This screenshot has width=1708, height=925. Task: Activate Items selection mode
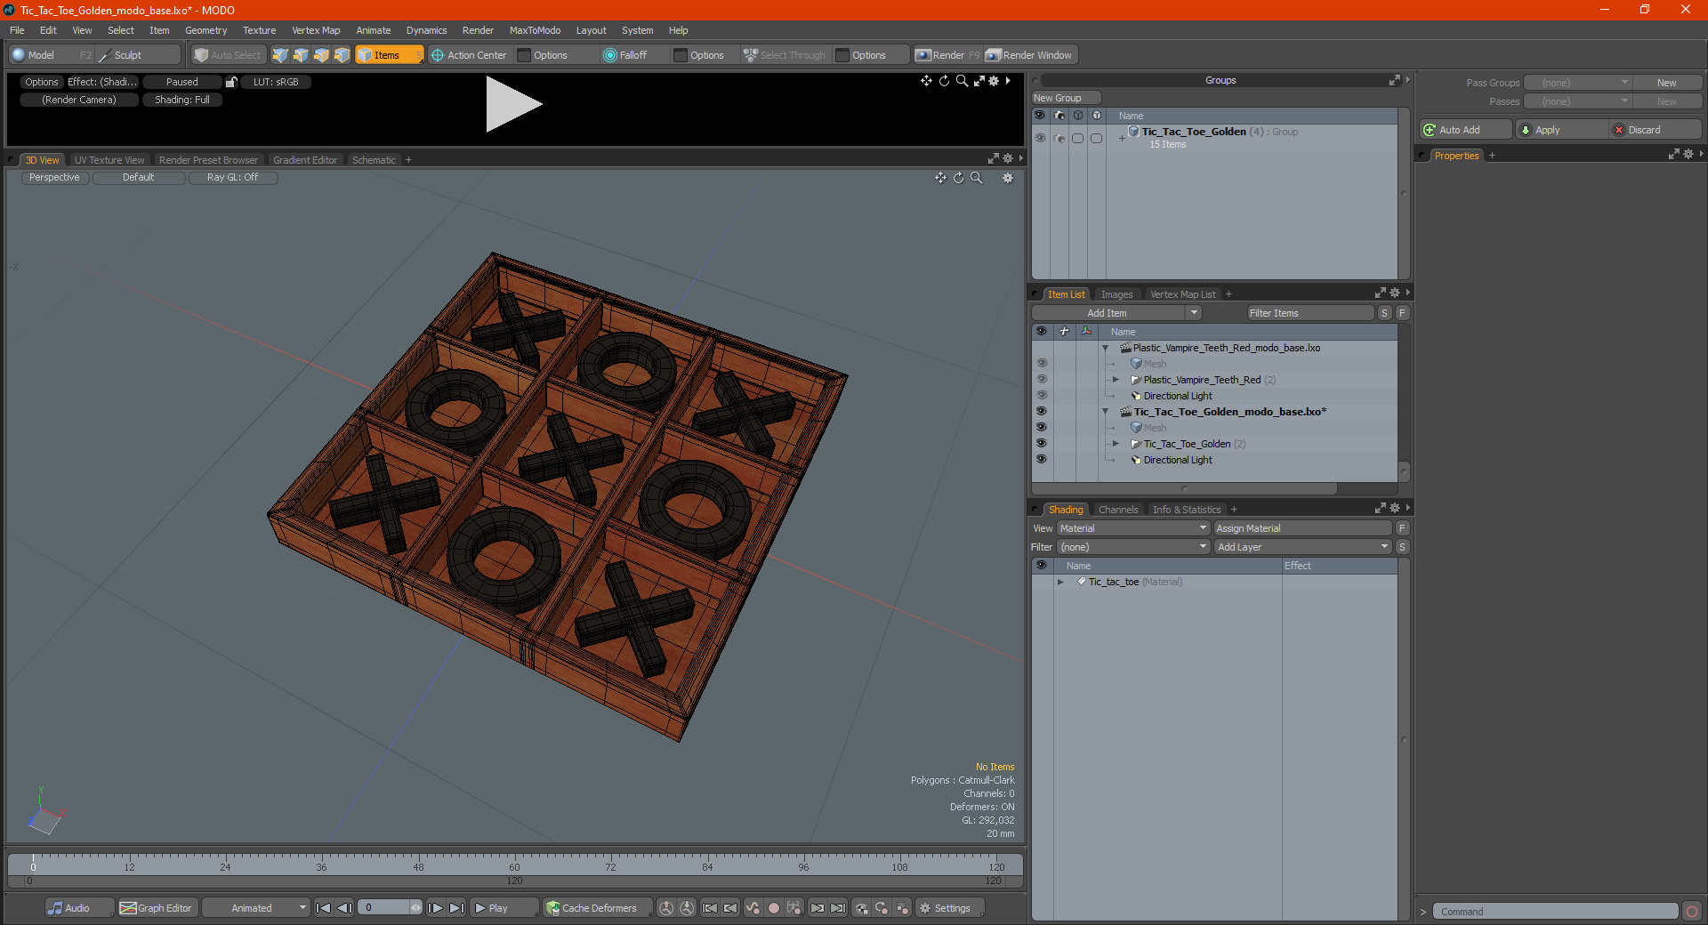pyautogui.click(x=389, y=55)
